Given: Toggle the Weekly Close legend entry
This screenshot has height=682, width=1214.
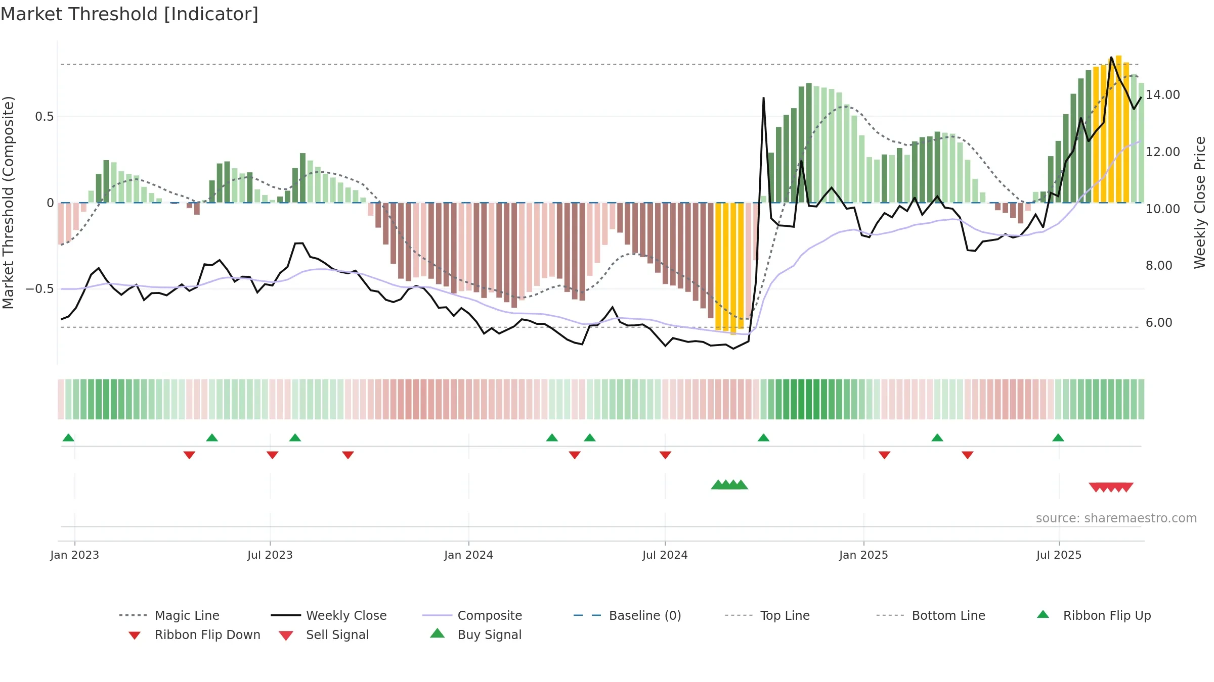Looking at the screenshot, I should 329,615.
